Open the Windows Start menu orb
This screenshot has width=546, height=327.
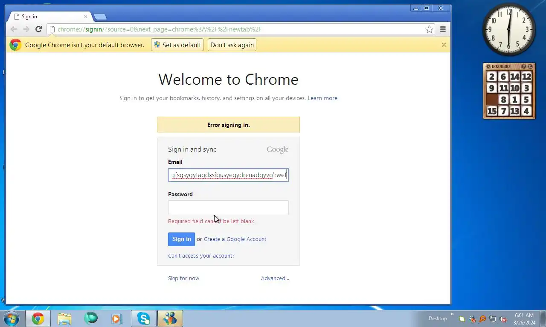coord(11,318)
